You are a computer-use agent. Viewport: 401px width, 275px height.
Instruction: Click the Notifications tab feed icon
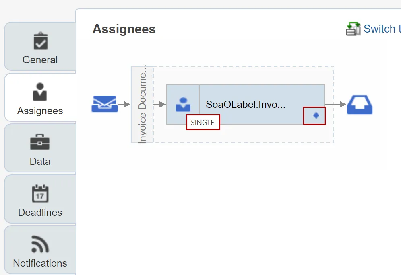coord(40,244)
